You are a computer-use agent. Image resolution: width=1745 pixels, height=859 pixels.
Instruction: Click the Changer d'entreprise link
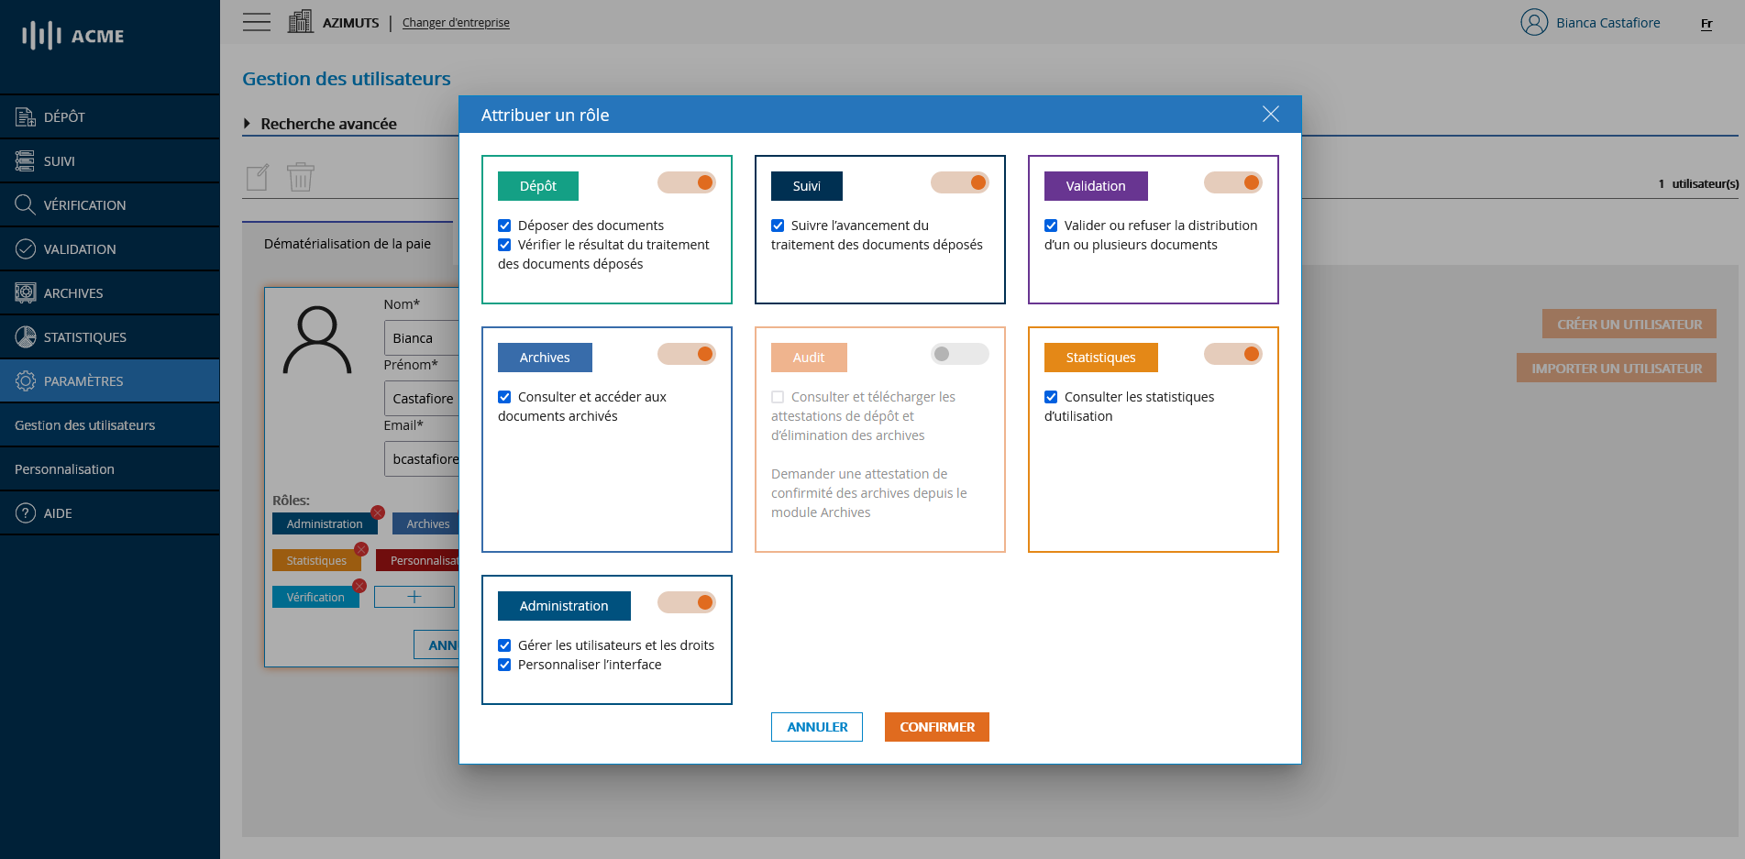[456, 23]
